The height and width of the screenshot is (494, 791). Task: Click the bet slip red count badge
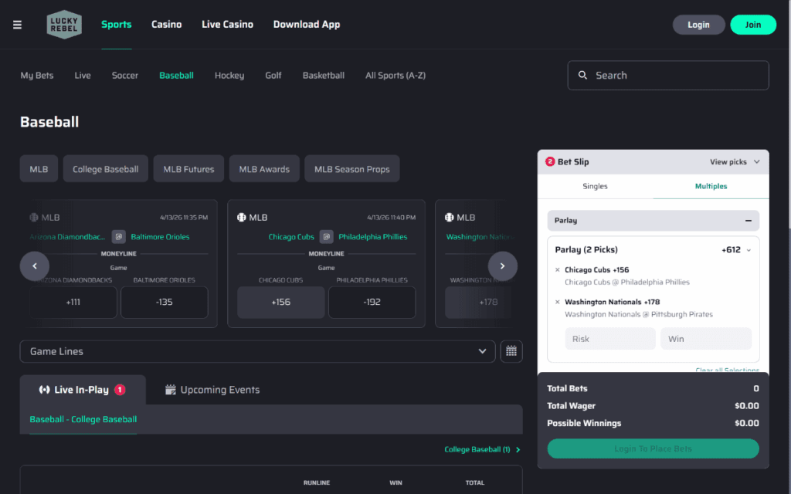click(550, 161)
